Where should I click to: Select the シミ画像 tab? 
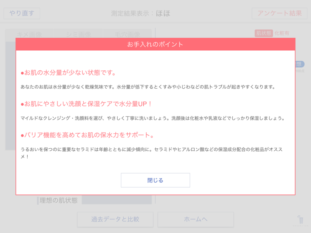(x=78, y=34)
